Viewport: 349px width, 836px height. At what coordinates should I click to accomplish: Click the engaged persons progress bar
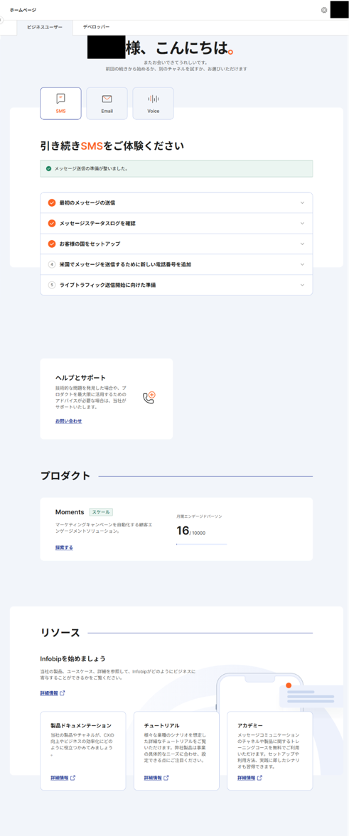[x=202, y=544]
